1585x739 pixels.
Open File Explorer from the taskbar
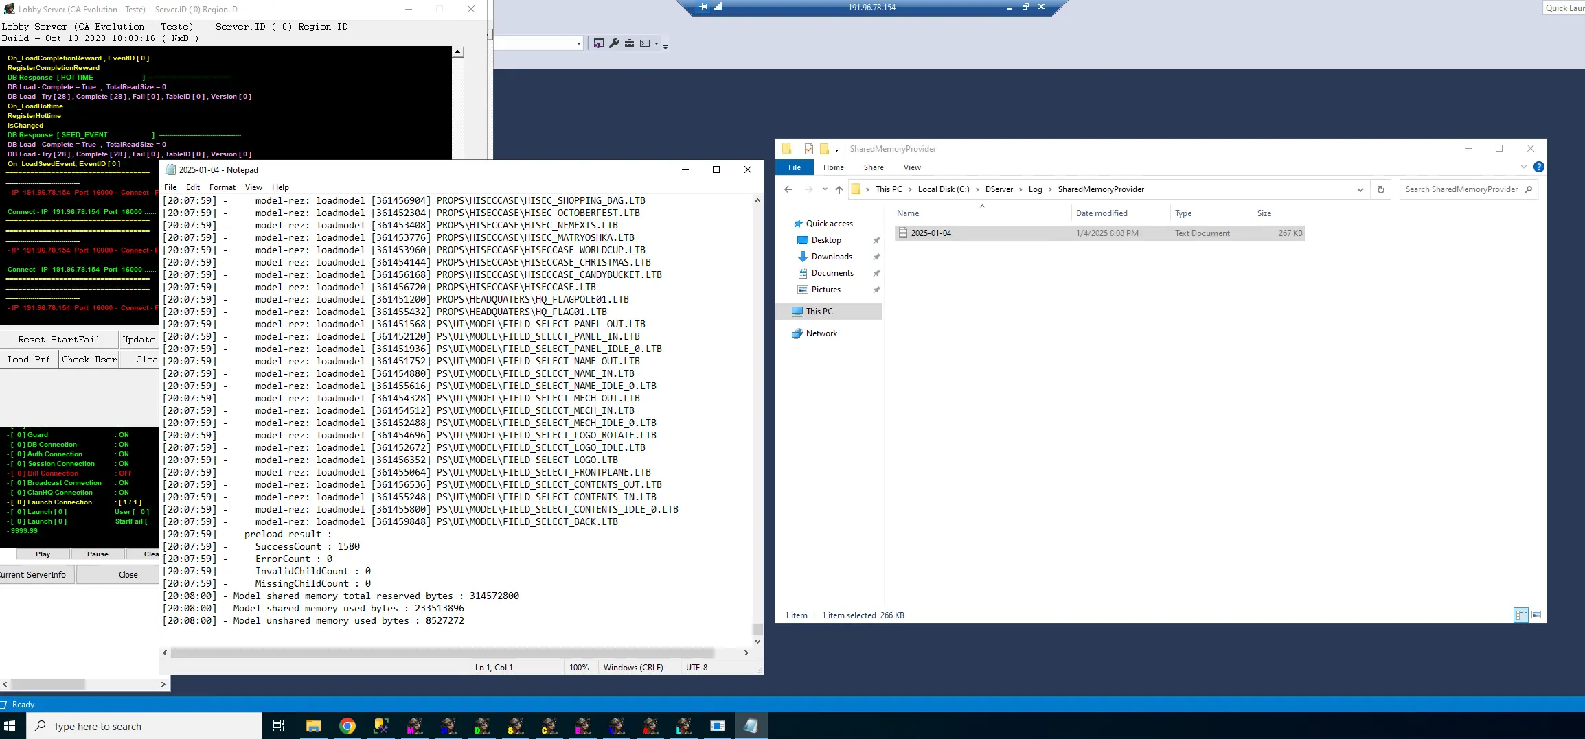[x=314, y=726]
